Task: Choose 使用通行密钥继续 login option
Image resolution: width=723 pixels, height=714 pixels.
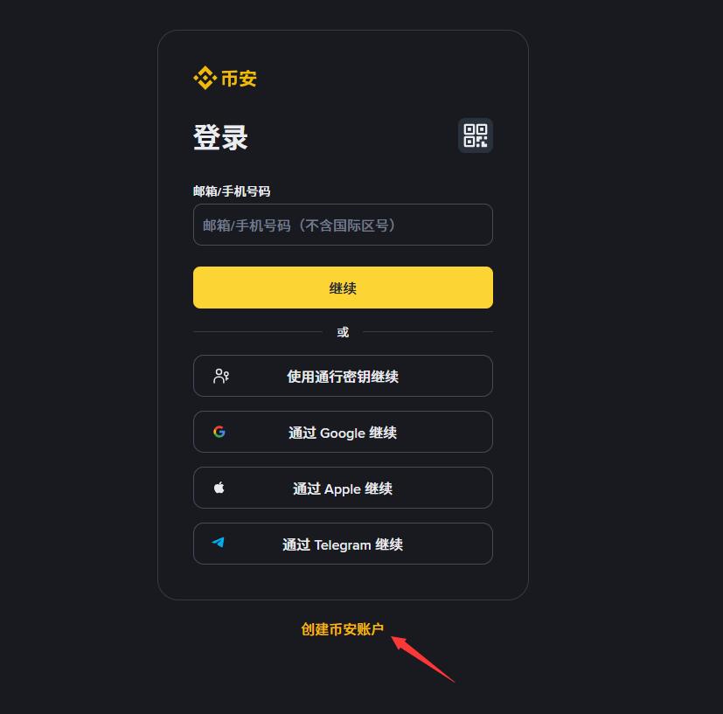Action: [343, 376]
